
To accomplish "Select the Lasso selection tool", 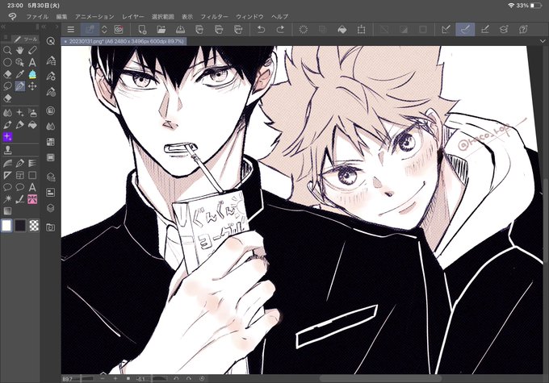I will pos(7,86).
